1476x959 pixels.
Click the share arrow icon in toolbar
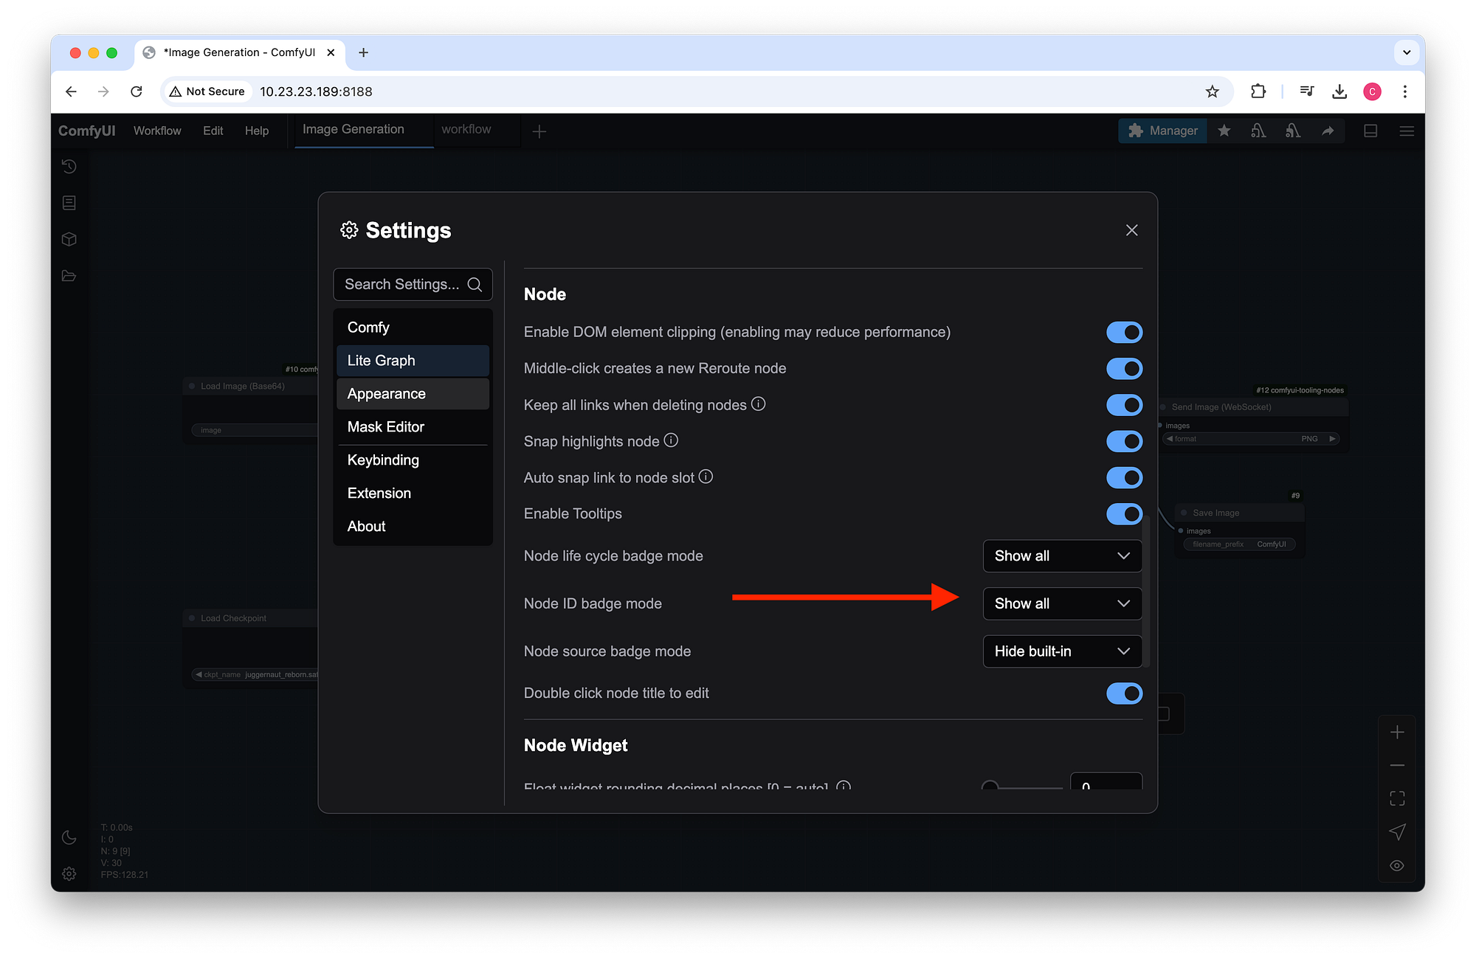point(1328,131)
